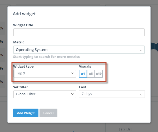Viewport: 158px width, 132px height.
Task: Click the dimmed TOTAL text behind dialog
Action: click(x=126, y=129)
